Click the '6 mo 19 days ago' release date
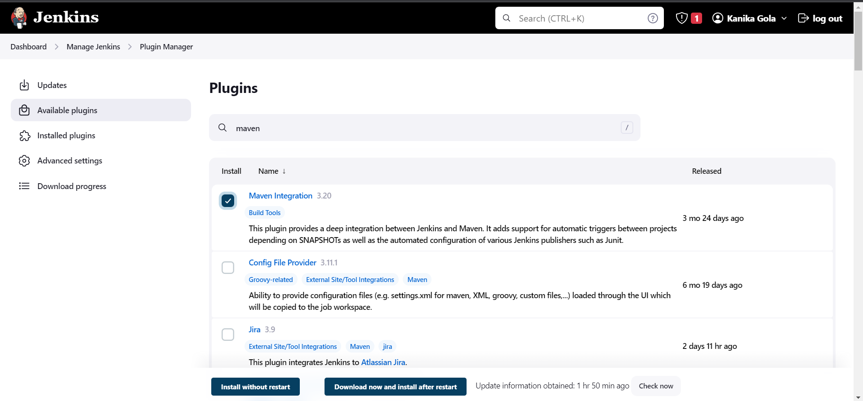The width and height of the screenshot is (863, 401). (712, 285)
